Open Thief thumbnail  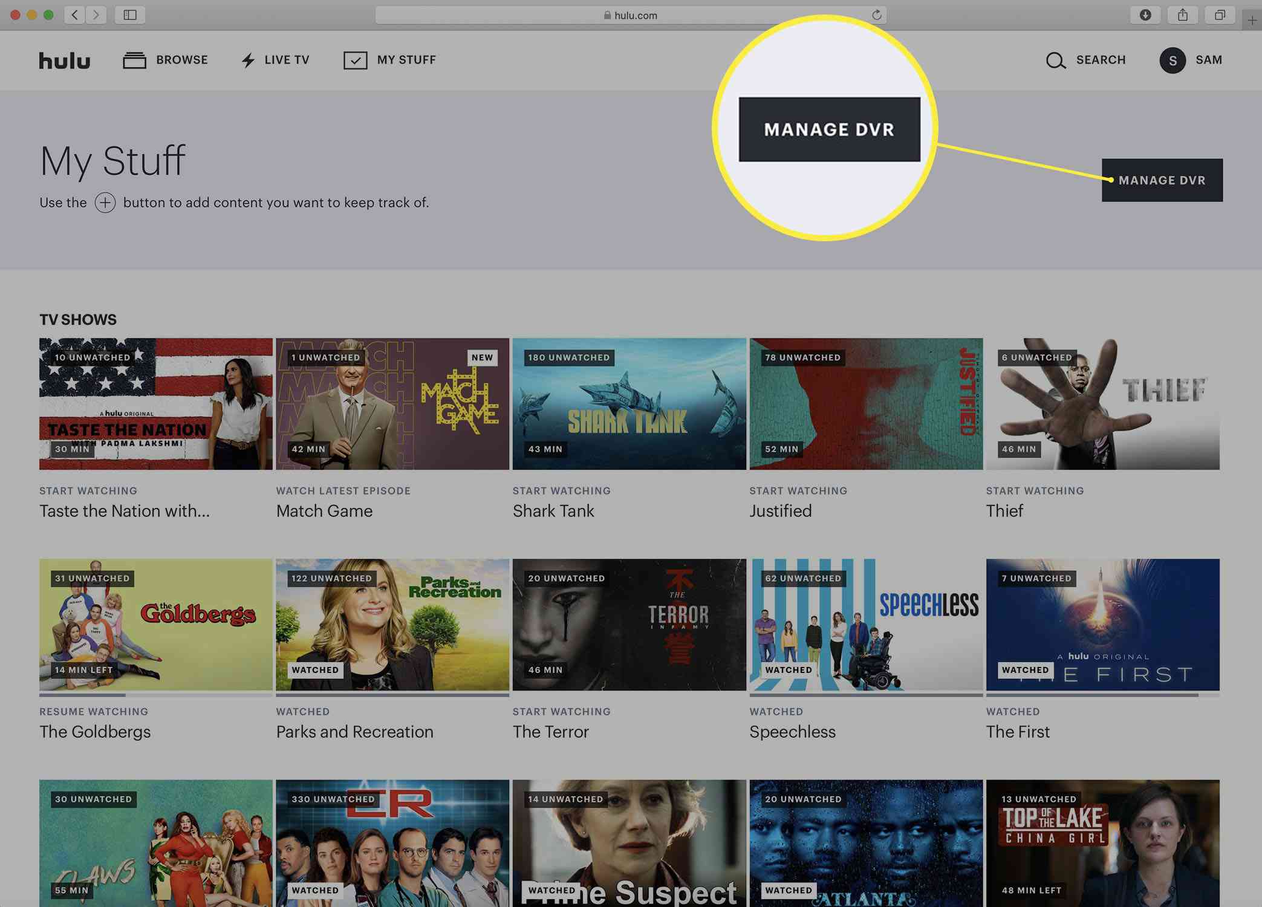(x=1103, y=404)
